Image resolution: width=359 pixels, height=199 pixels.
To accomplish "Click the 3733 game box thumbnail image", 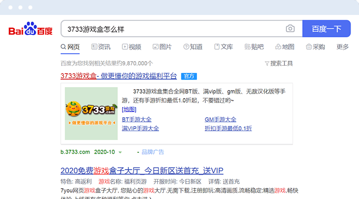I will pyautogui.click(x=91, y=113).
